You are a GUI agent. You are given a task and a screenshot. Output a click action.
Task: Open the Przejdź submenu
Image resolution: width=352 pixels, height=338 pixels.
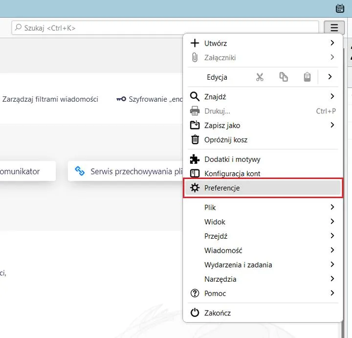[x=263, y=236]
